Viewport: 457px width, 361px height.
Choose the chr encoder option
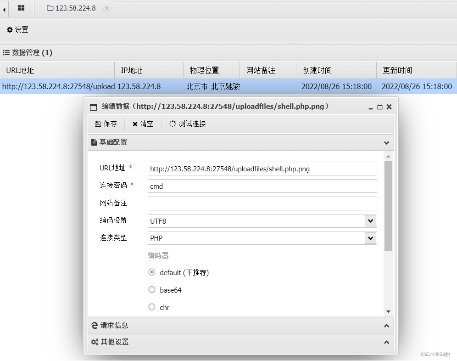pyautogui.click(x=151, y=307)
